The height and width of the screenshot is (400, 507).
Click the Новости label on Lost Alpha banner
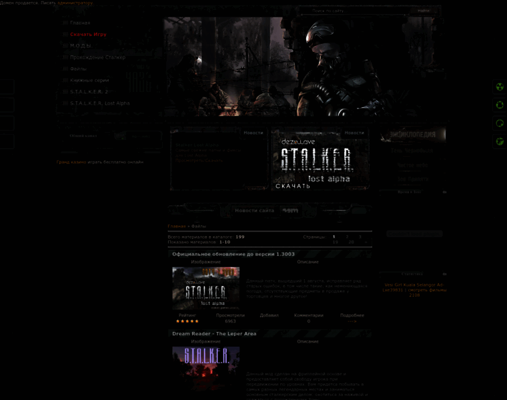point(354,133)
